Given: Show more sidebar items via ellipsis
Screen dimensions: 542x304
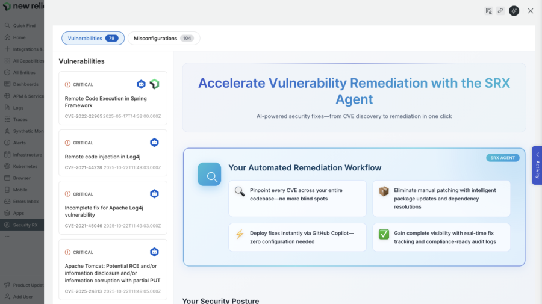Looking at the screenshot, I should tap(7, 237).
